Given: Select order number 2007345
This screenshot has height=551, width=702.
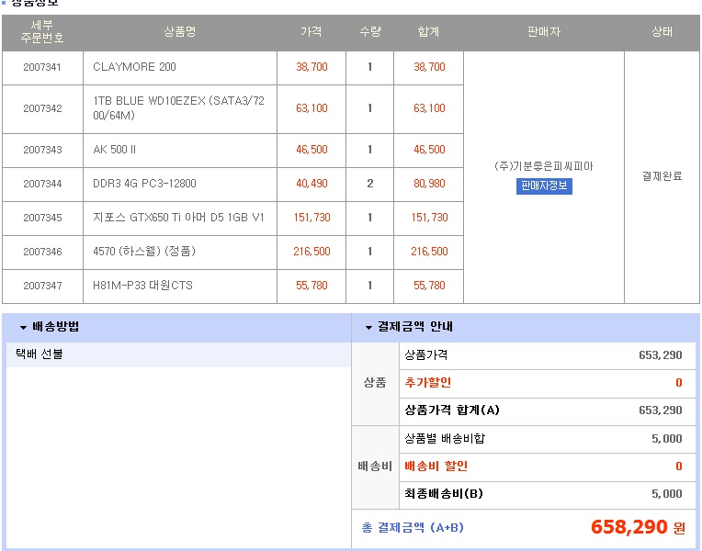Looking at the screenshot, I should [42, 218].
